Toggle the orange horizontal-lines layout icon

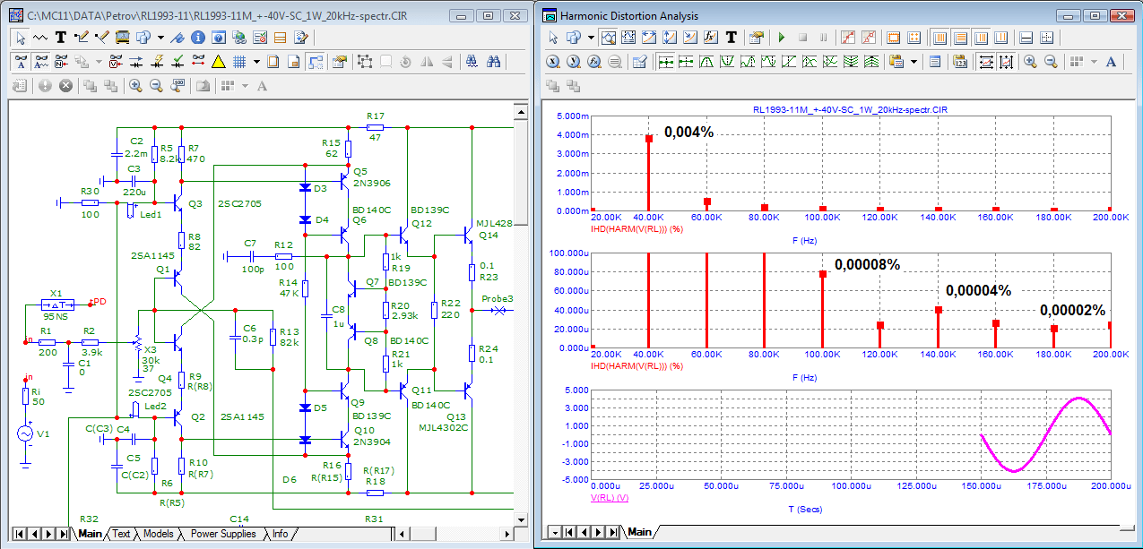coord(960,38)
